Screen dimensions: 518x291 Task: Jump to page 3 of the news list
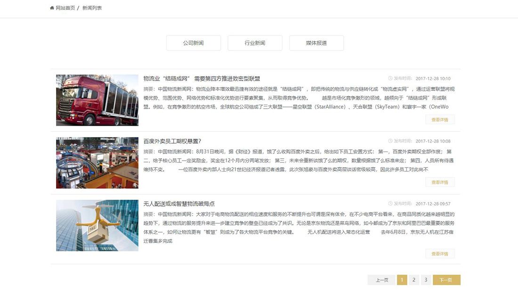point(425,280)
